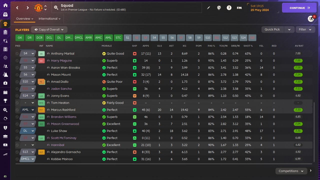The height and width of the screenshot is (180, 320).
Task: Click the Manchester United club badge
Action: 38,8
